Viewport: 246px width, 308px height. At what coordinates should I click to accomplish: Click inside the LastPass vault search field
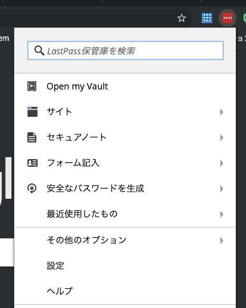click(126, 50)
